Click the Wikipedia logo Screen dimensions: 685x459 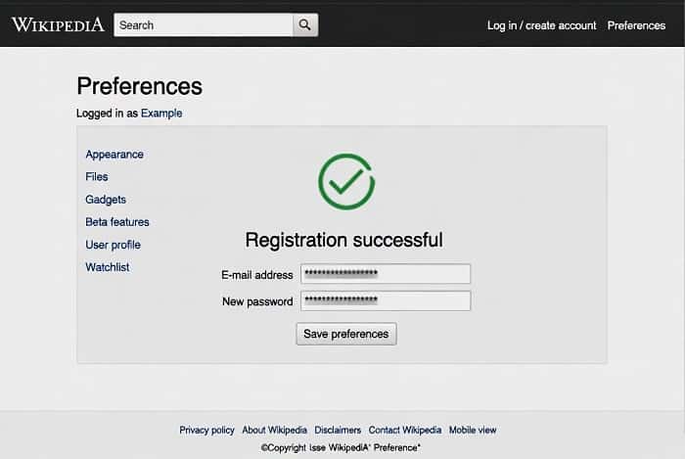pos(58,25)
